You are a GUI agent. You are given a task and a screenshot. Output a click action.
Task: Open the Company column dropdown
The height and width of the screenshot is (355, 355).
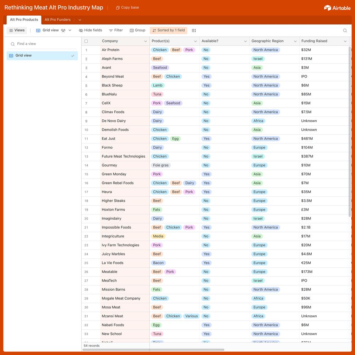click(145, 41)
